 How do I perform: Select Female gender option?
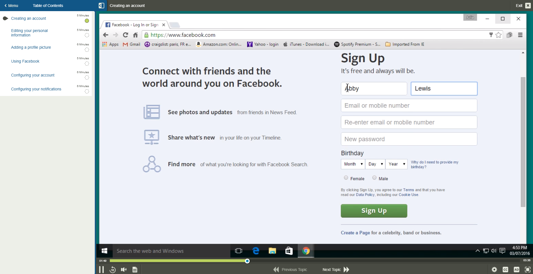pos(346,177)
